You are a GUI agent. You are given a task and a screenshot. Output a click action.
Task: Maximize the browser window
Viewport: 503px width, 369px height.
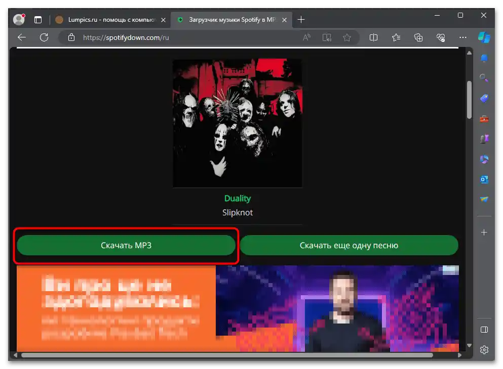(x=460, y=15)
